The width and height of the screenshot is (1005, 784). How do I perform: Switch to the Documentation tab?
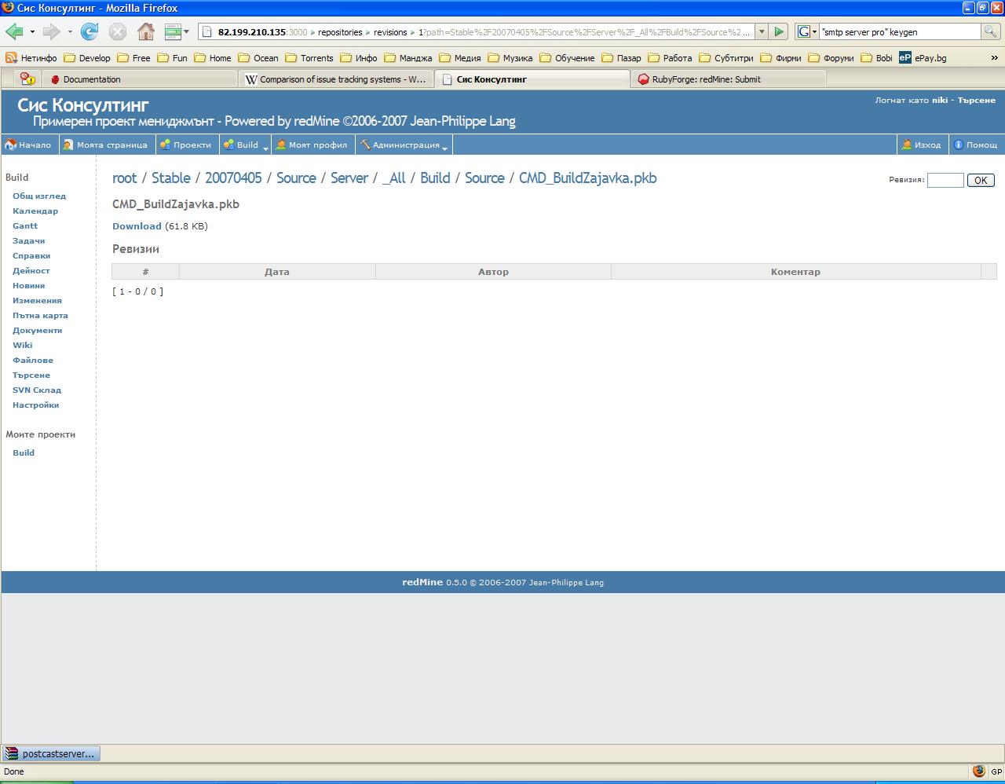coord(92,79)
